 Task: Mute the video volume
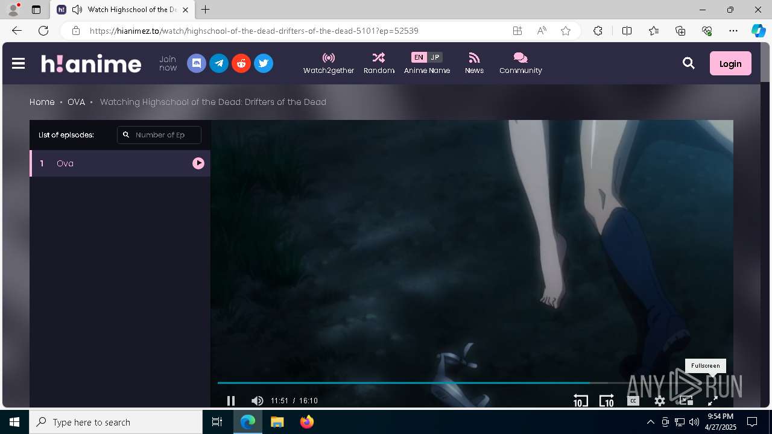(257, 401)
